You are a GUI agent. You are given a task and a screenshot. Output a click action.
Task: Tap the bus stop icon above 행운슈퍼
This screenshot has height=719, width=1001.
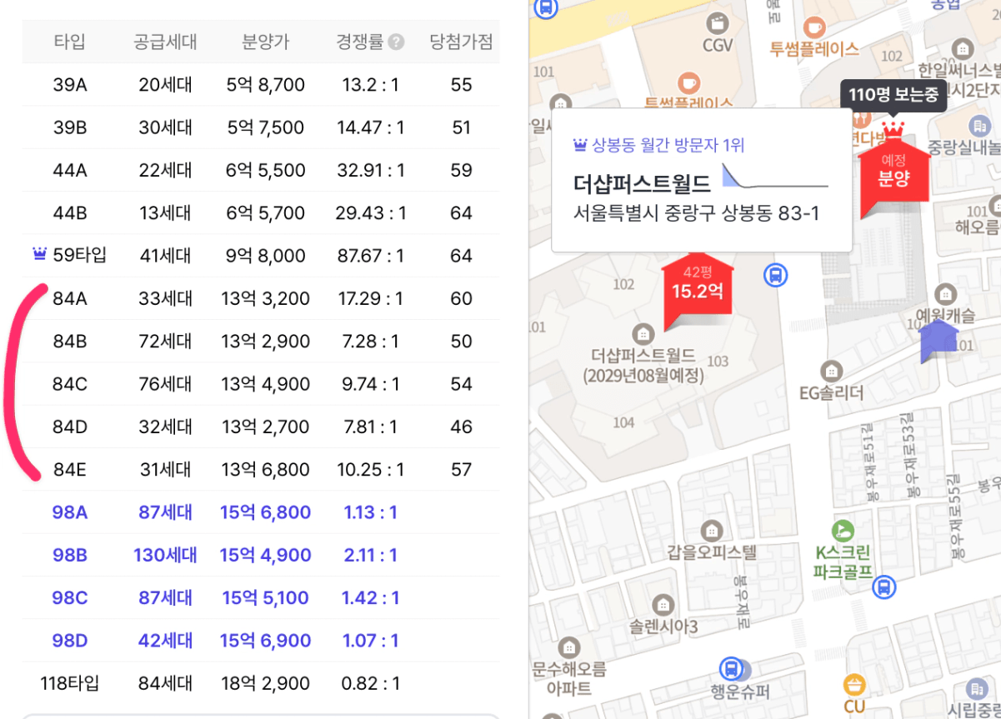(x=731, y=668)
